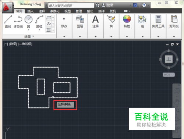This screenshot has width=184, height=139.
Task: Click the binoculars search icon
Action: tap(98, 5)
